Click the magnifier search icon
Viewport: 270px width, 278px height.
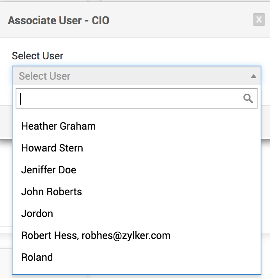tap(248, 98)
